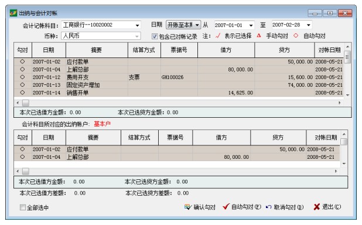Toggle match circle for 费用开支 row
This screenshot has height=225, width=362.
[x=22, y=77]
